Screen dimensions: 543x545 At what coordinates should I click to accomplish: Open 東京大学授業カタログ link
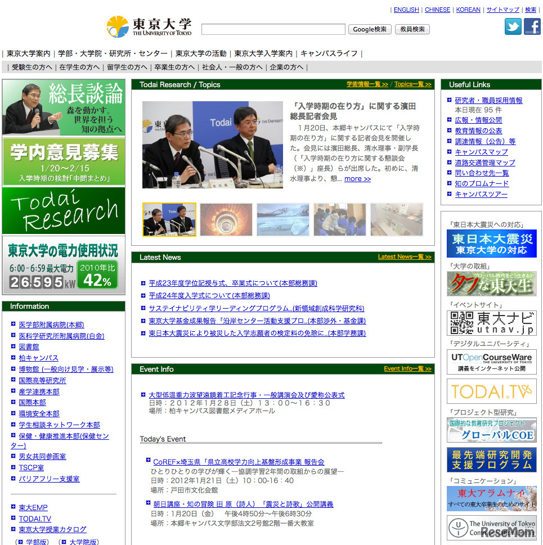(x=52, y=529)
